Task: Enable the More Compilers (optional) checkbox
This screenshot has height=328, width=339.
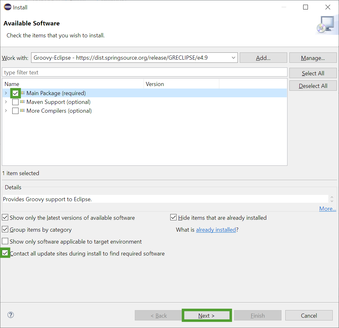Action: pyautogui.click(x=15, y=111)
